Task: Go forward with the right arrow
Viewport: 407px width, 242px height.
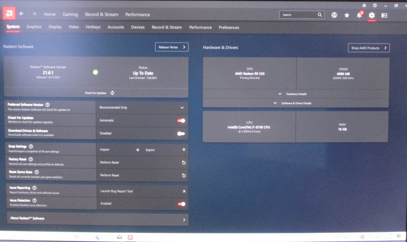Action: coord(34,14)
